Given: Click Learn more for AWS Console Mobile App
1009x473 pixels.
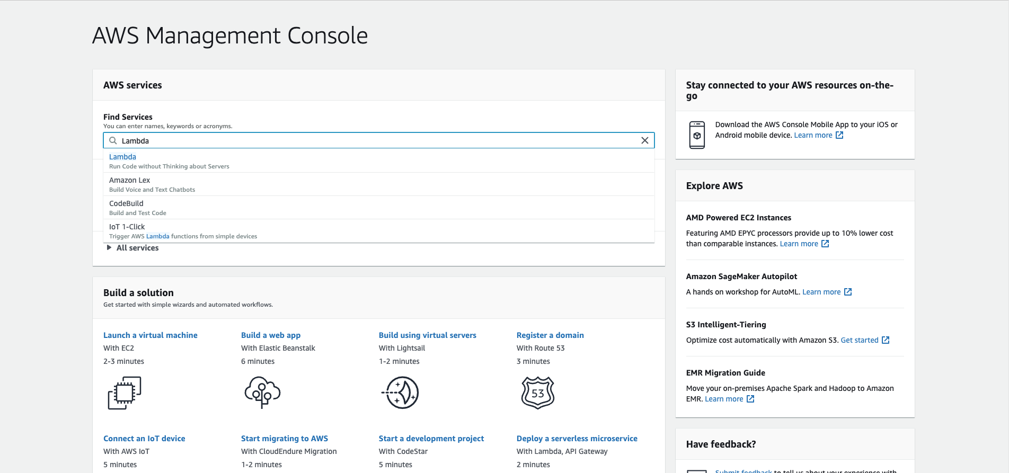Looking at the screenshot, I should (x=813, y=135).
